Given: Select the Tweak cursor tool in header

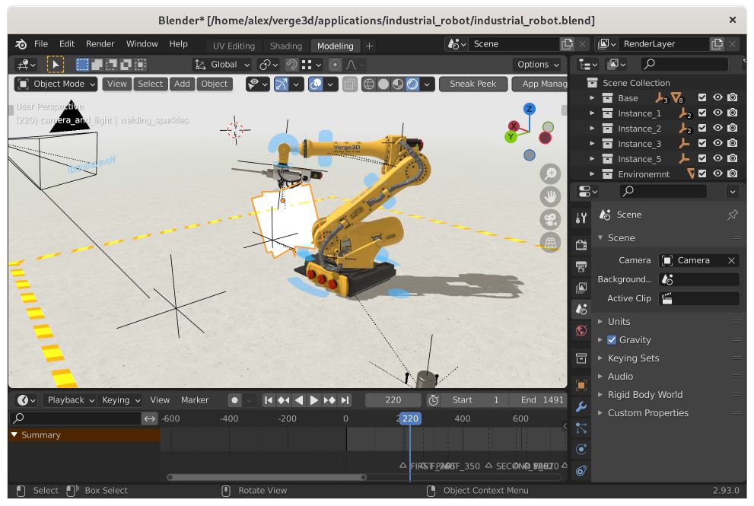Looking at the screenshot, I should (x=56, y=65).
